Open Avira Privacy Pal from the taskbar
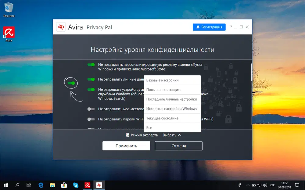This screenshot has width=305, height=190. coord(99,185)
